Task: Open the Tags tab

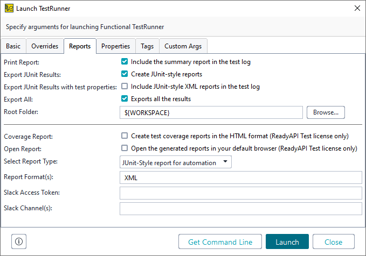Action: tap(147, 46)
